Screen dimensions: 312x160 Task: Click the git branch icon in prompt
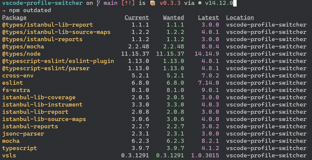click(x=98, y=3)
